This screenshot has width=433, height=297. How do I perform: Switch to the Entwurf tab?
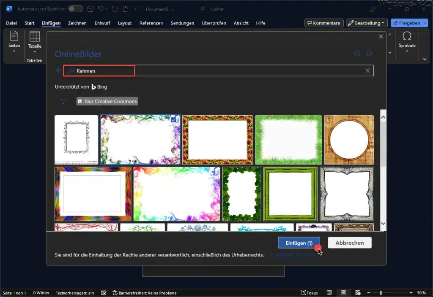102,23
